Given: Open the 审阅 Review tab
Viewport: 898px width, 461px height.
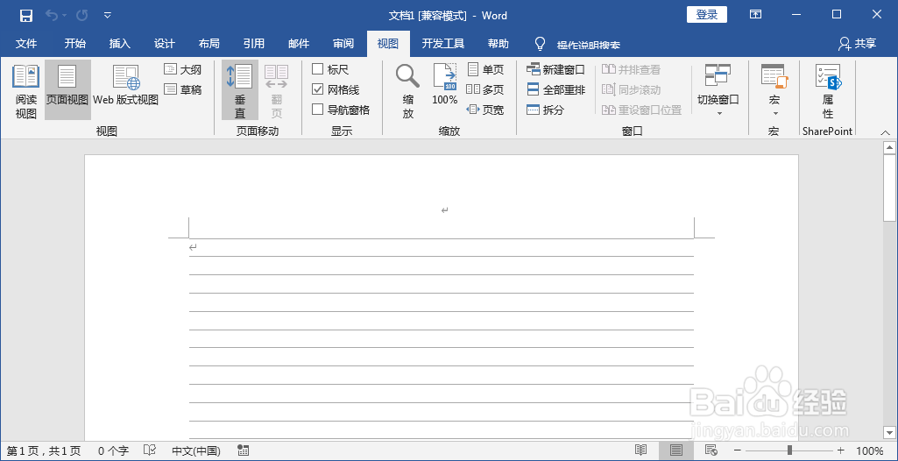Looking at the screenshot, I should [343, 44].
